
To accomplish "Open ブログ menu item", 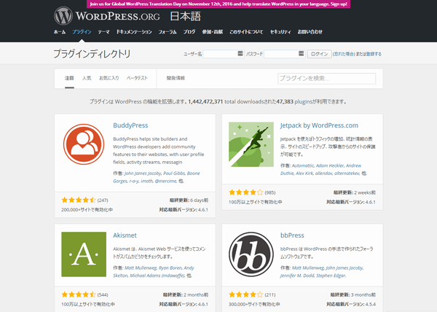I will 189,32.
